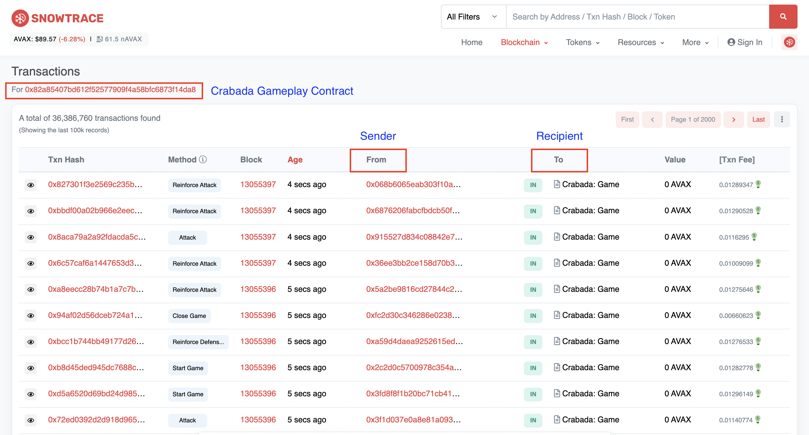809x435 pixels.
Task: Click the red search magnifier button
Action: click(783, 17)
